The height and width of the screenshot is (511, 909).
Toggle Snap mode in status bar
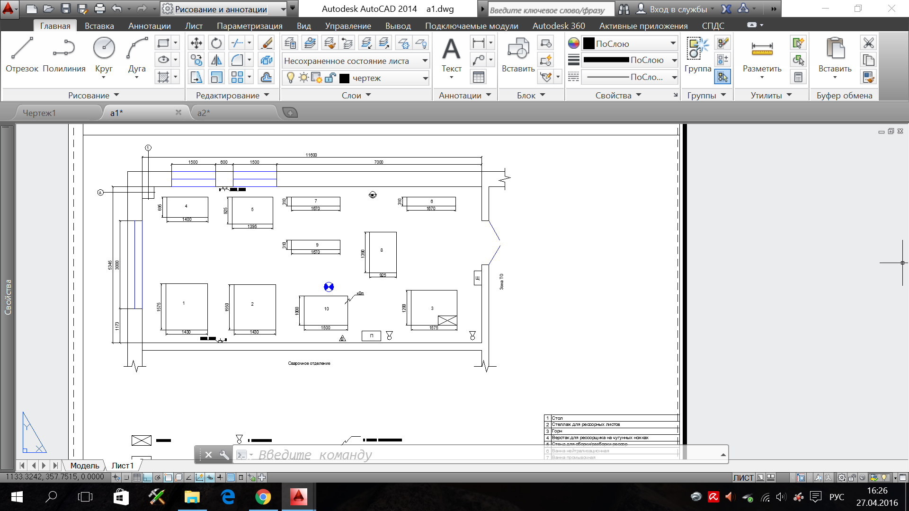(x=126, y=477)
